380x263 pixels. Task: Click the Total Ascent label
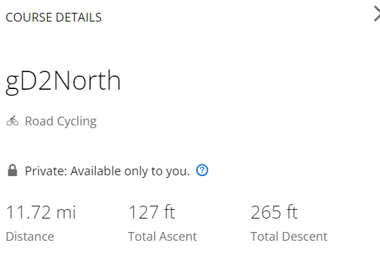coord(163,236)
